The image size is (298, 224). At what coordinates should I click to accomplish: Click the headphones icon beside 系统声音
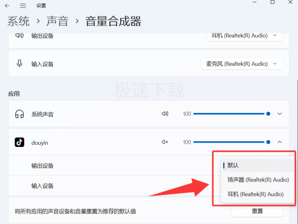pyautogui.click(x=19, y=114)
